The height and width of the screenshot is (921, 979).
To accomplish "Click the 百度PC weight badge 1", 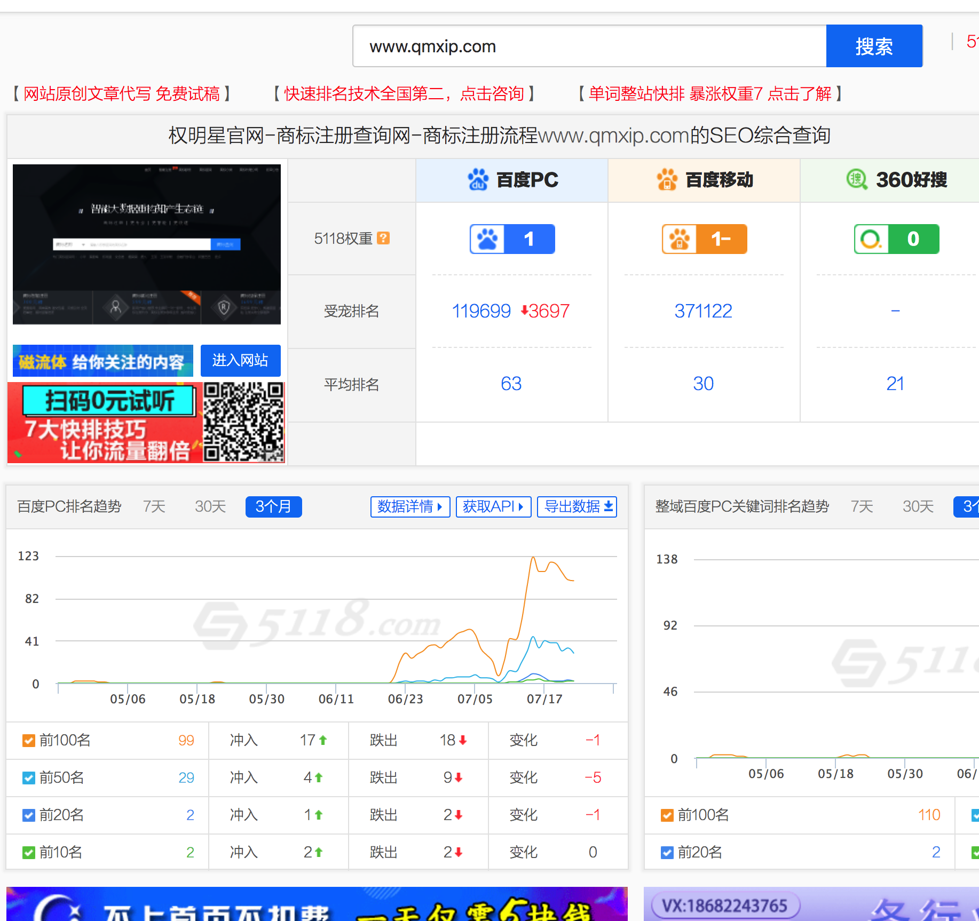I will (x=512, y=239).
